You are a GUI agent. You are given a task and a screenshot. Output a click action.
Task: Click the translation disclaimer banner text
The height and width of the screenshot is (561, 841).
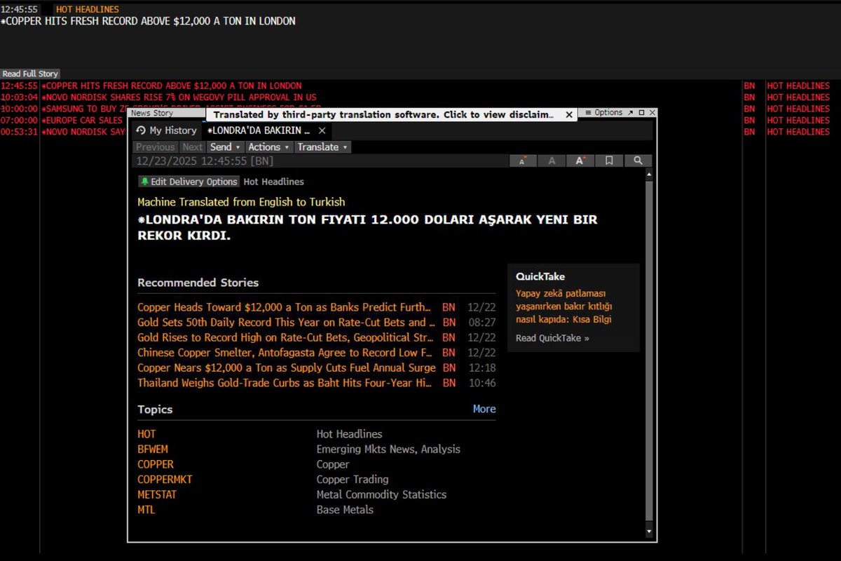[x=384, y=114]
